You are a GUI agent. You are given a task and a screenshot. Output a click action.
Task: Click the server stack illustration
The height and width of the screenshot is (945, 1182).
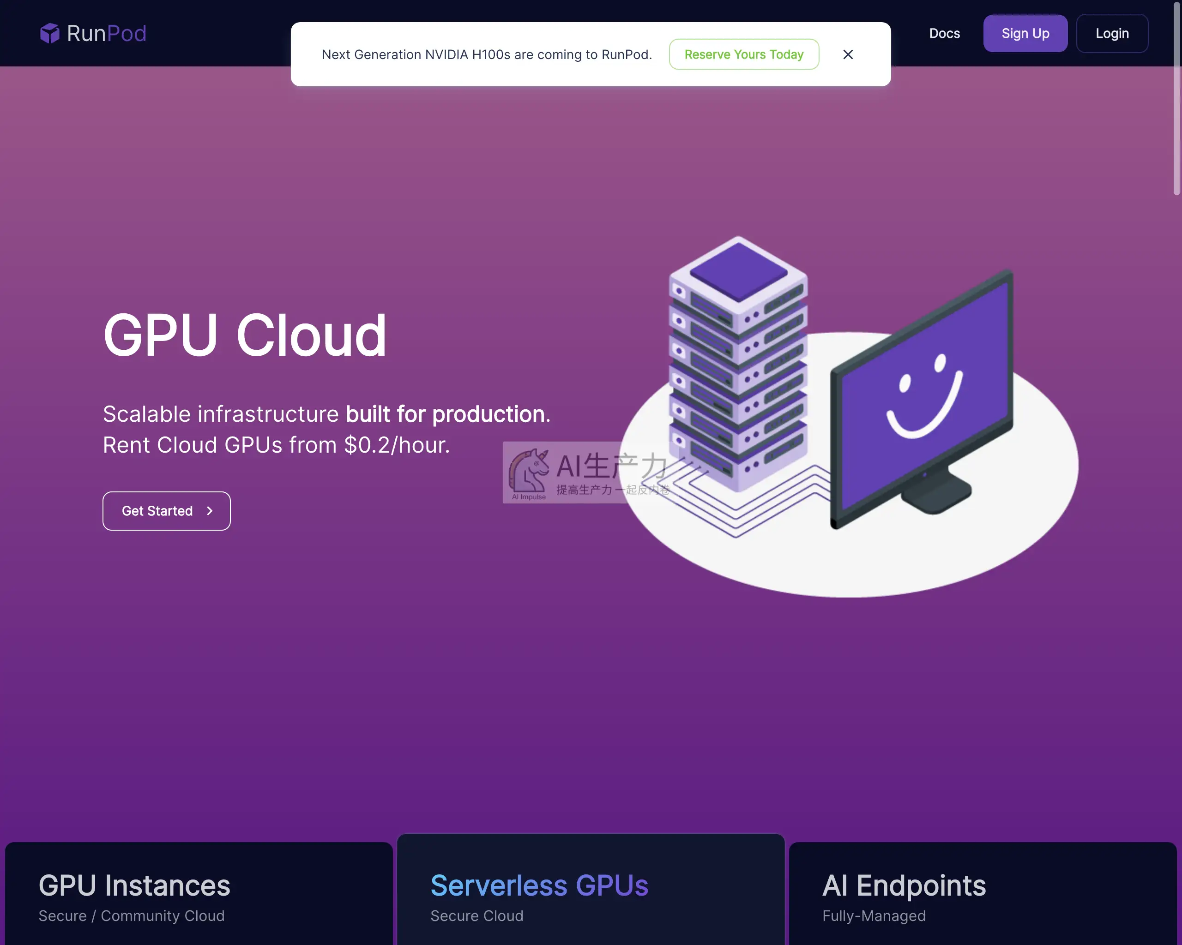[x=738, y=365]
